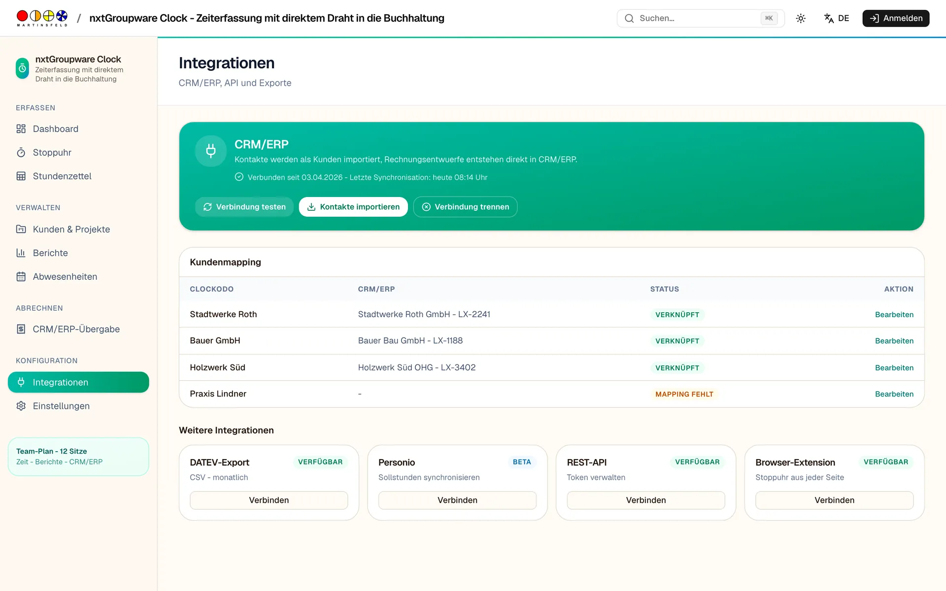Screen dimensions: 946x591
Task: Click the CRM/ERP-Übergabe receipt icon
Action: coord(21,329)
